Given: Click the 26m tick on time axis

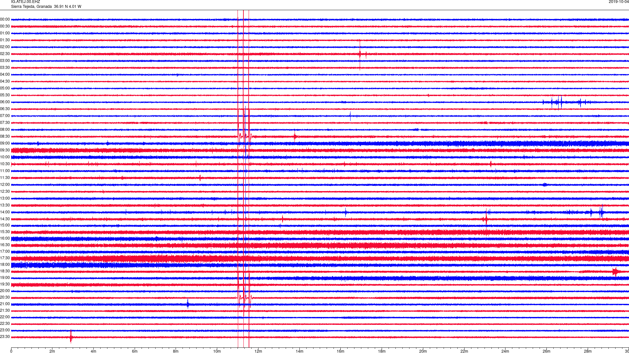Looking at the screenshot, I should 546,351.
